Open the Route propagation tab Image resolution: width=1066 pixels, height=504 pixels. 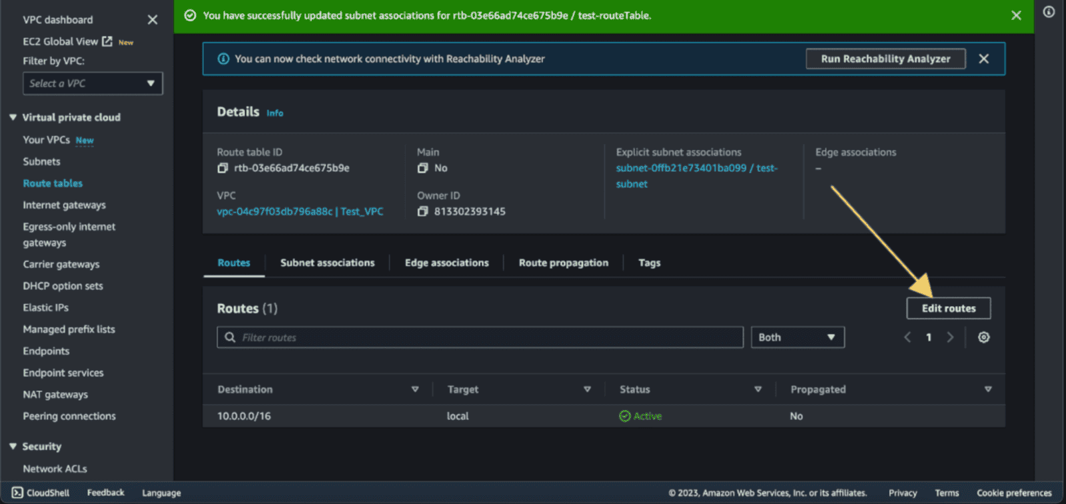(563, 263)
